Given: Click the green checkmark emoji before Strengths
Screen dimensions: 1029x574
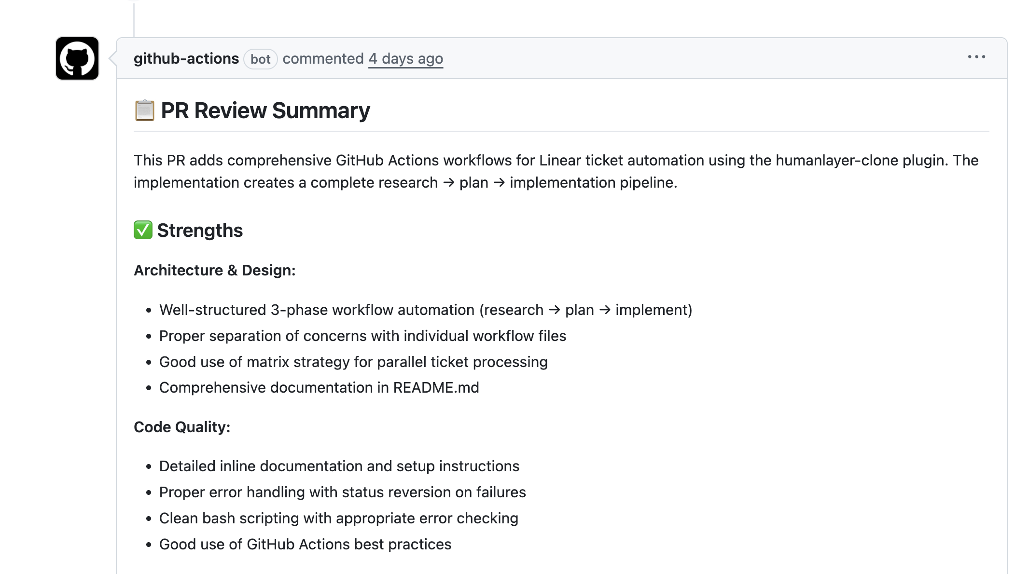Looking at the screenshot, I should 143,230.
